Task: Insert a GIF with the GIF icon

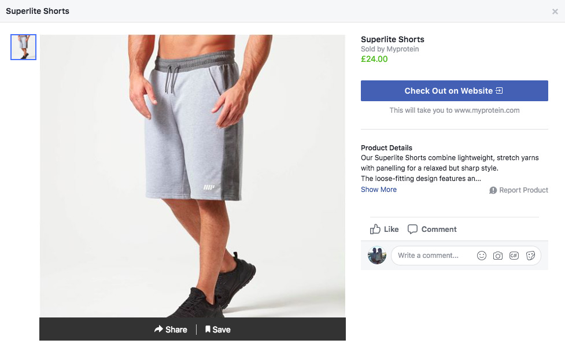Action: pyautogui.click(x=514, y=255)
